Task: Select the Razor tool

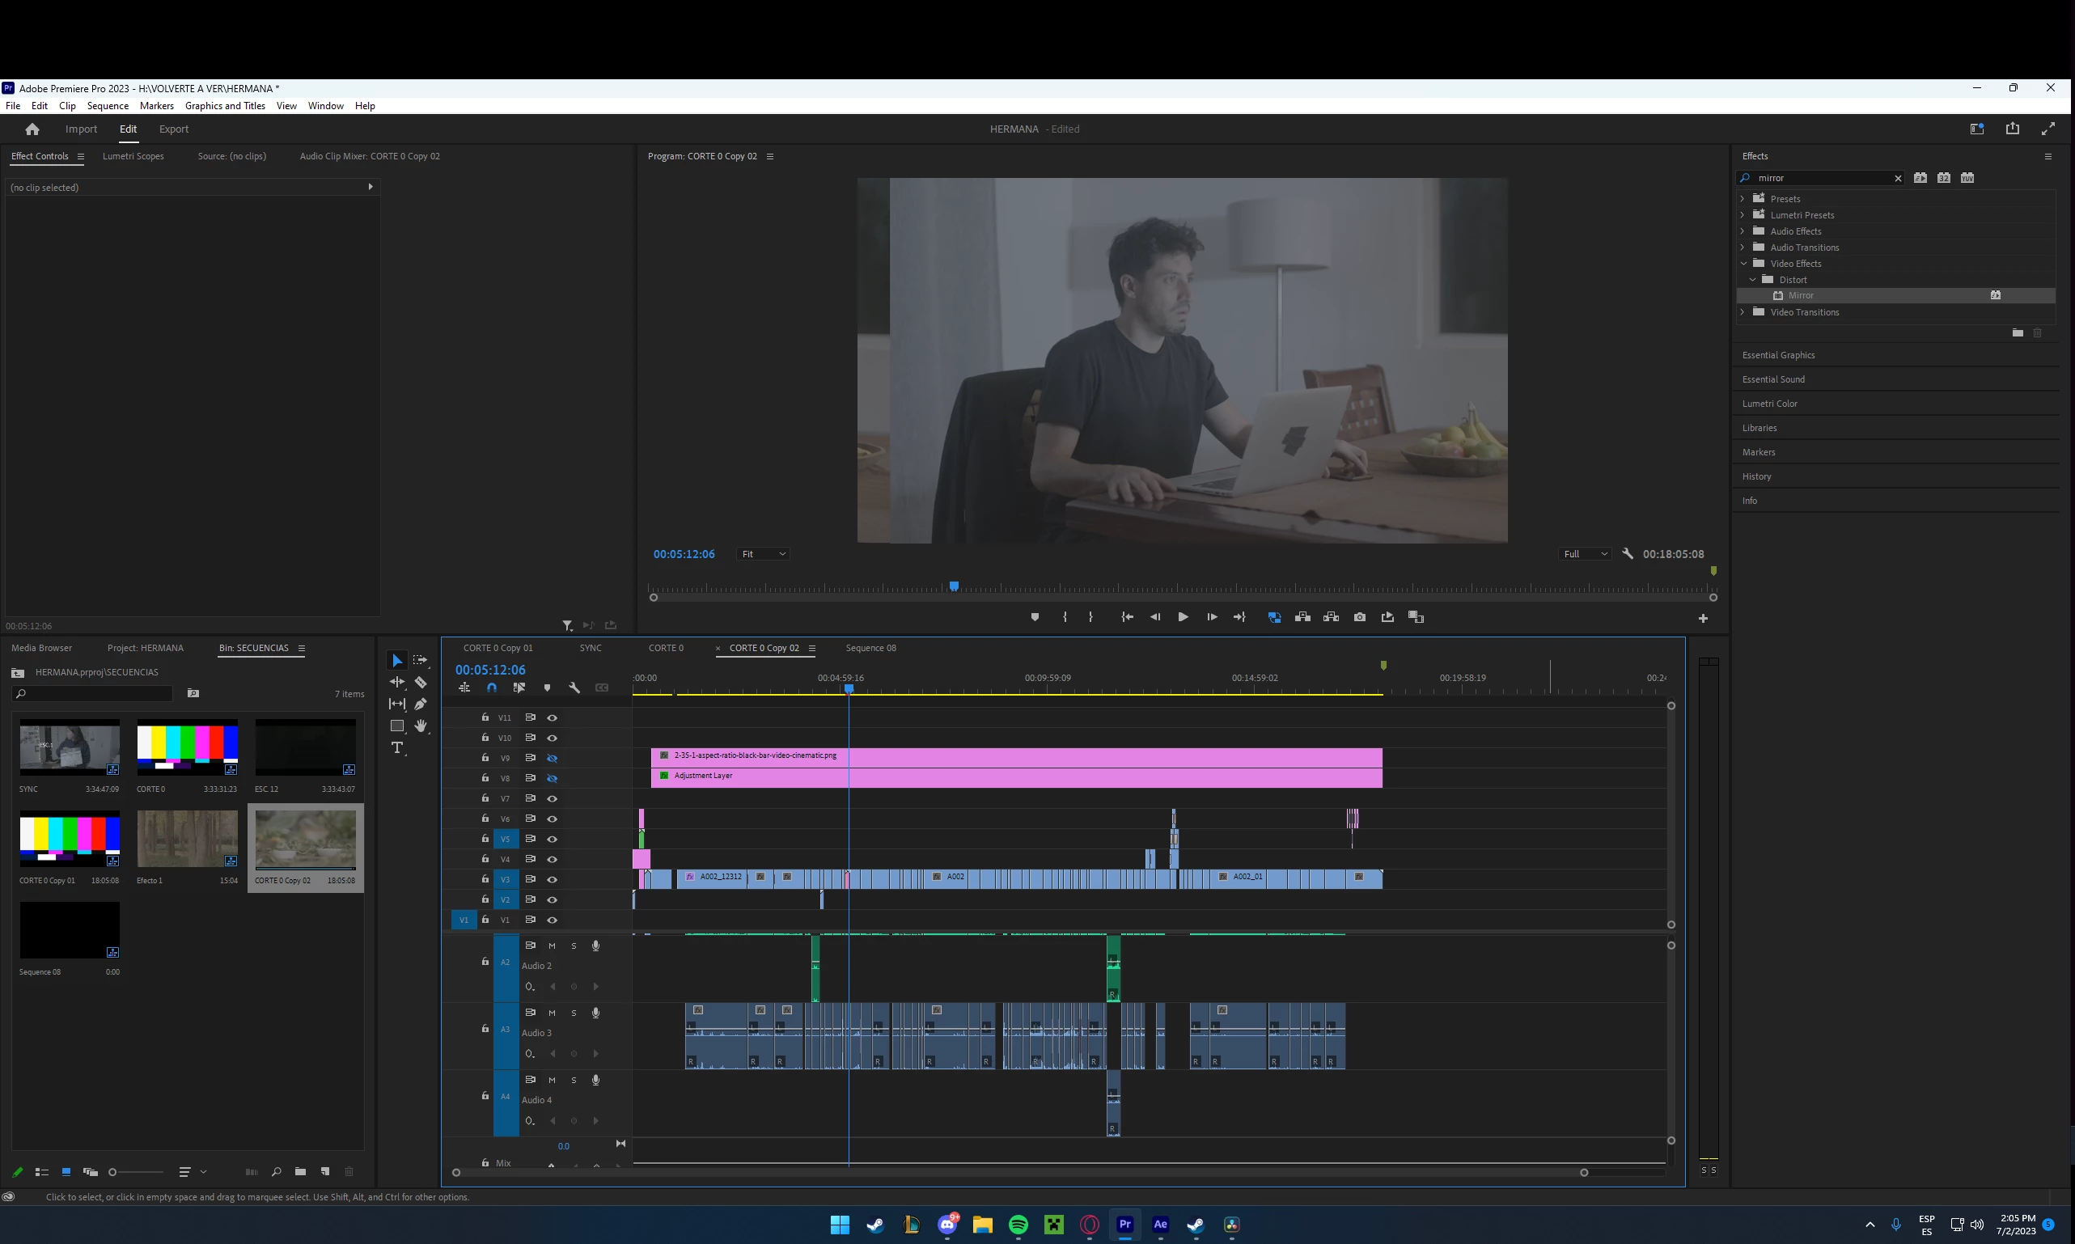Action: (x=421, y=683)
